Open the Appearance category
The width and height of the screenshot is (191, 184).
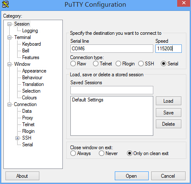point(34,71)
